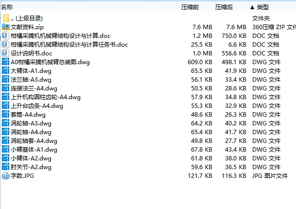The height and width of the screenshot is (209, 296).
Task: Go up via .. (上级目录) entry
Action: [27, 18]
